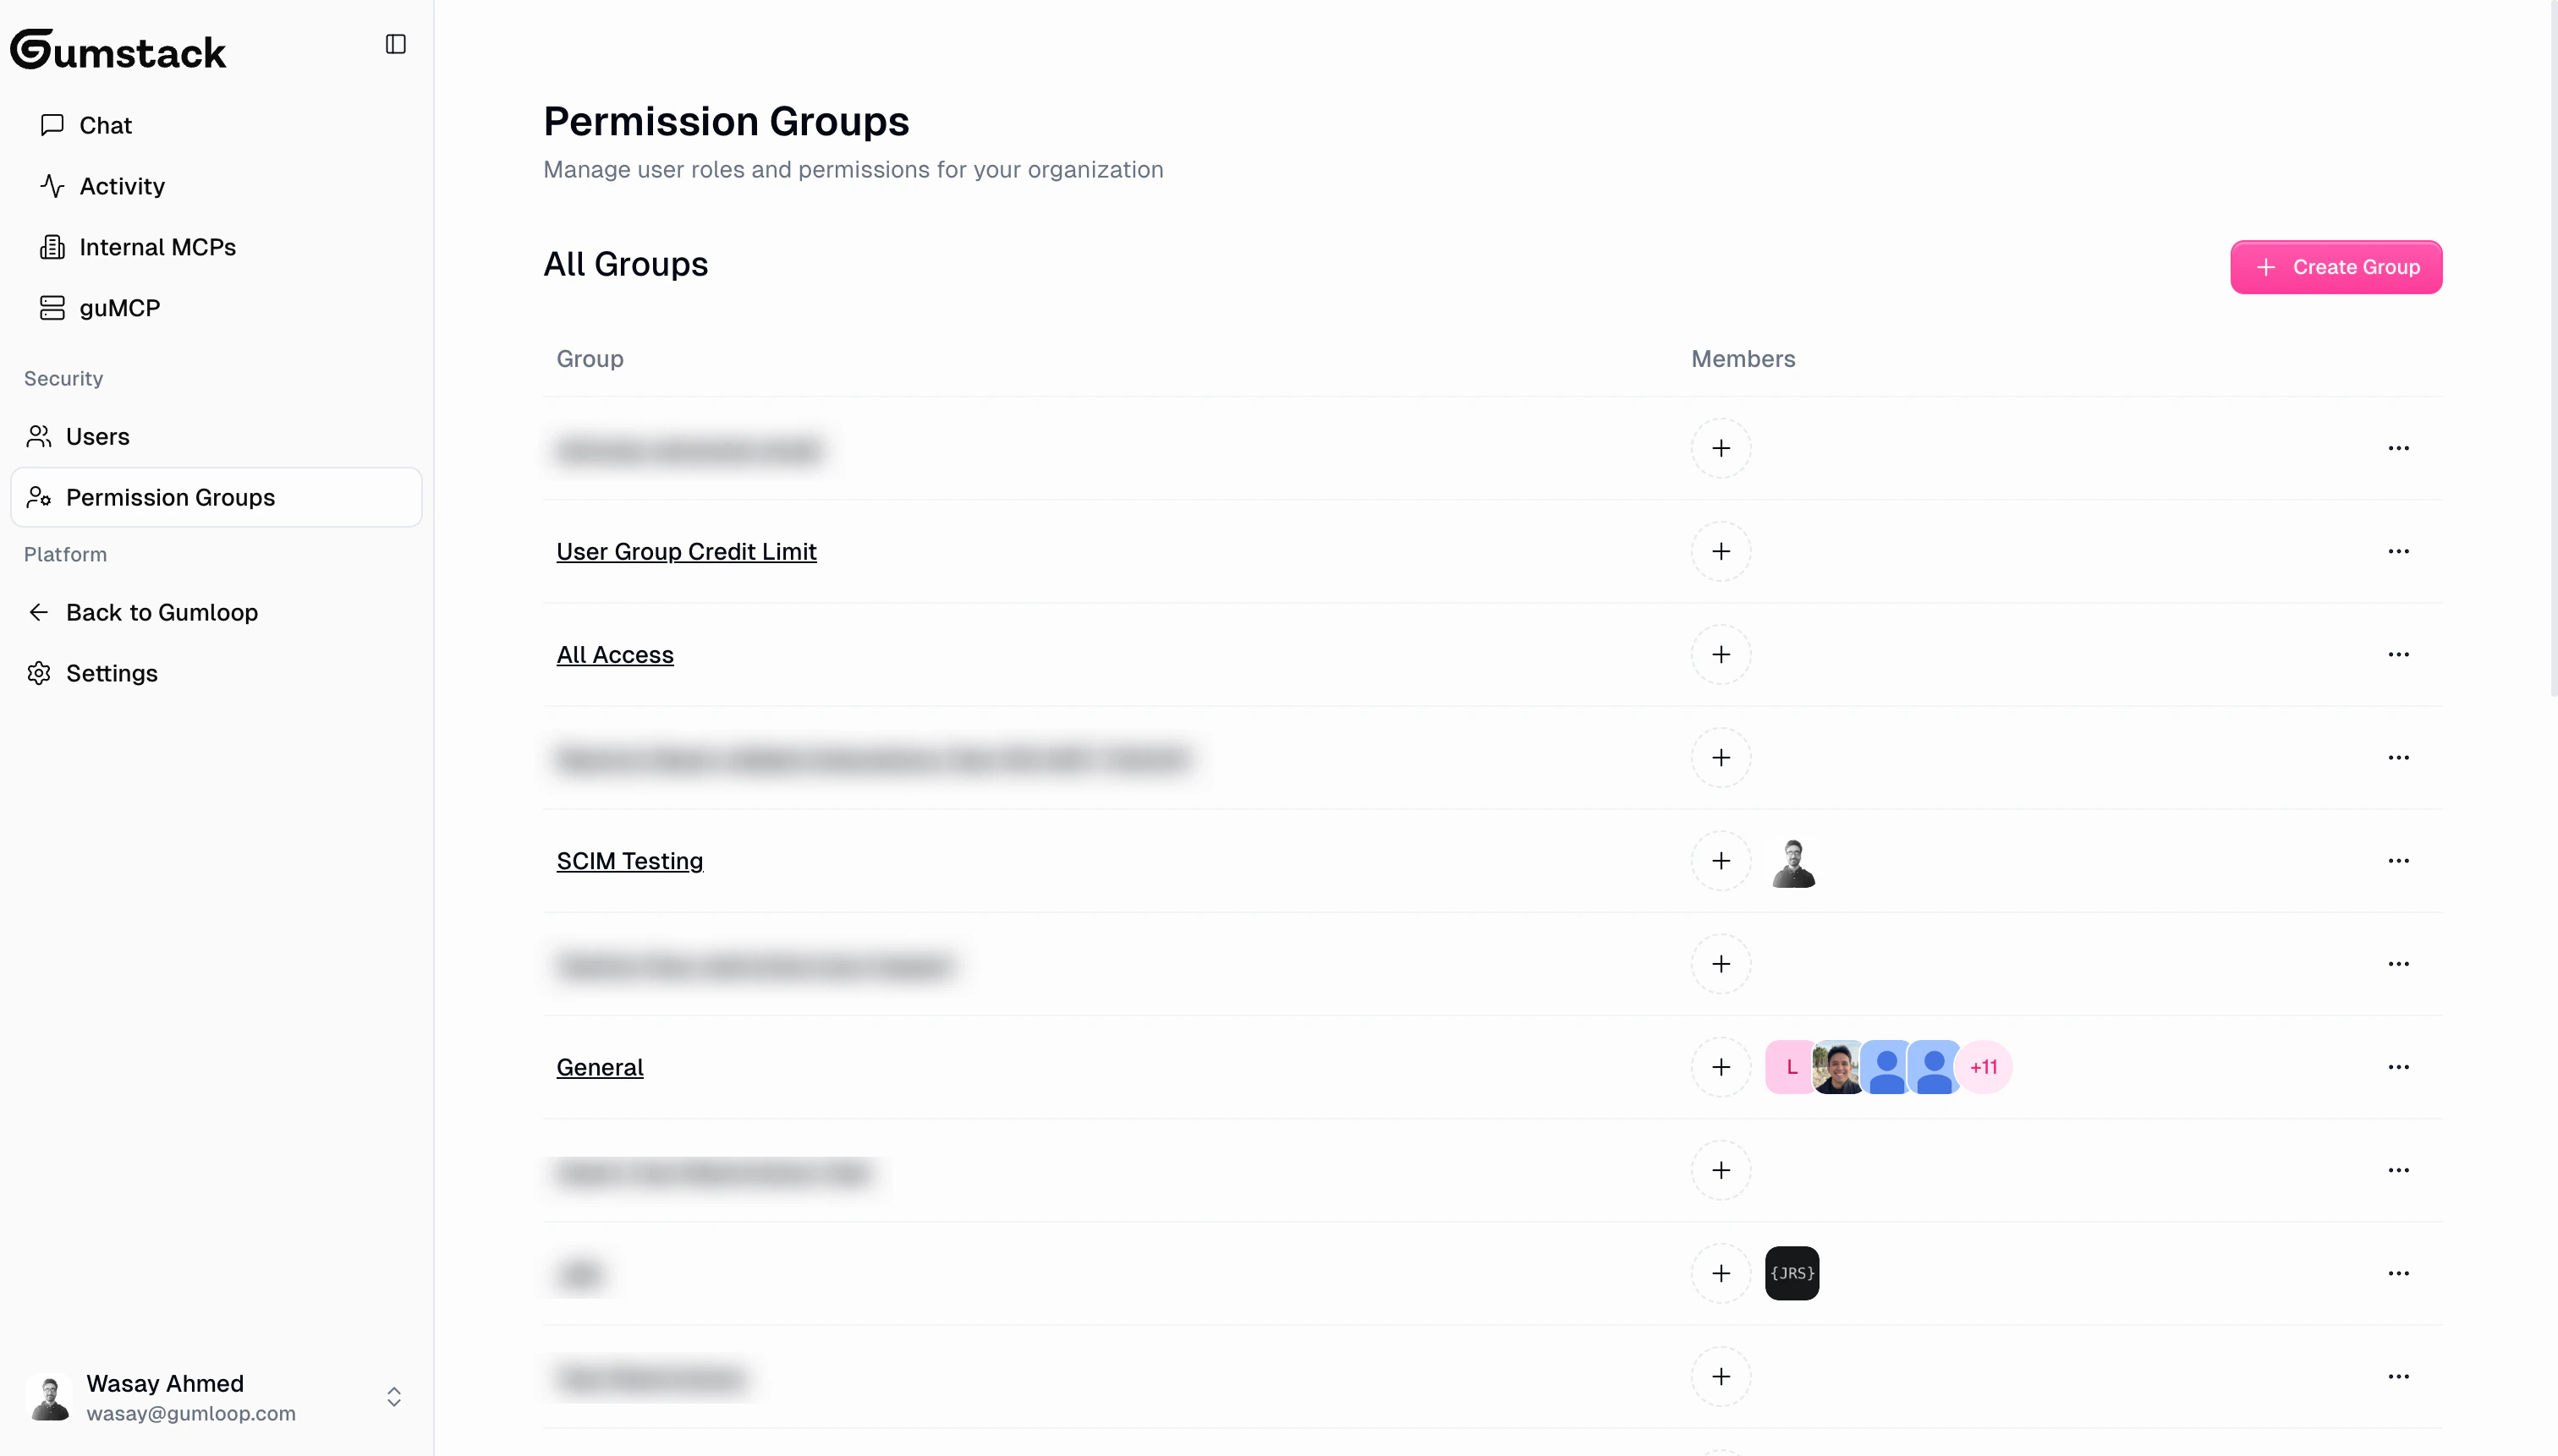The image size is (2558, 1456).
Task: View the +11 extra members of General
Action: coord(1984,1067)
